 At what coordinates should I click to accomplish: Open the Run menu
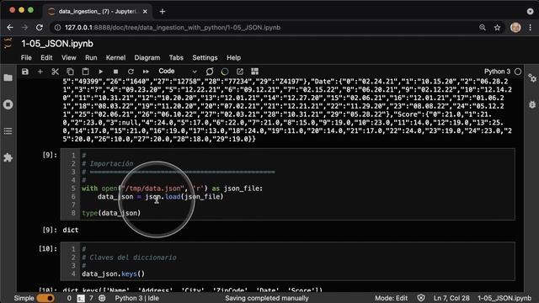[91, 58]
